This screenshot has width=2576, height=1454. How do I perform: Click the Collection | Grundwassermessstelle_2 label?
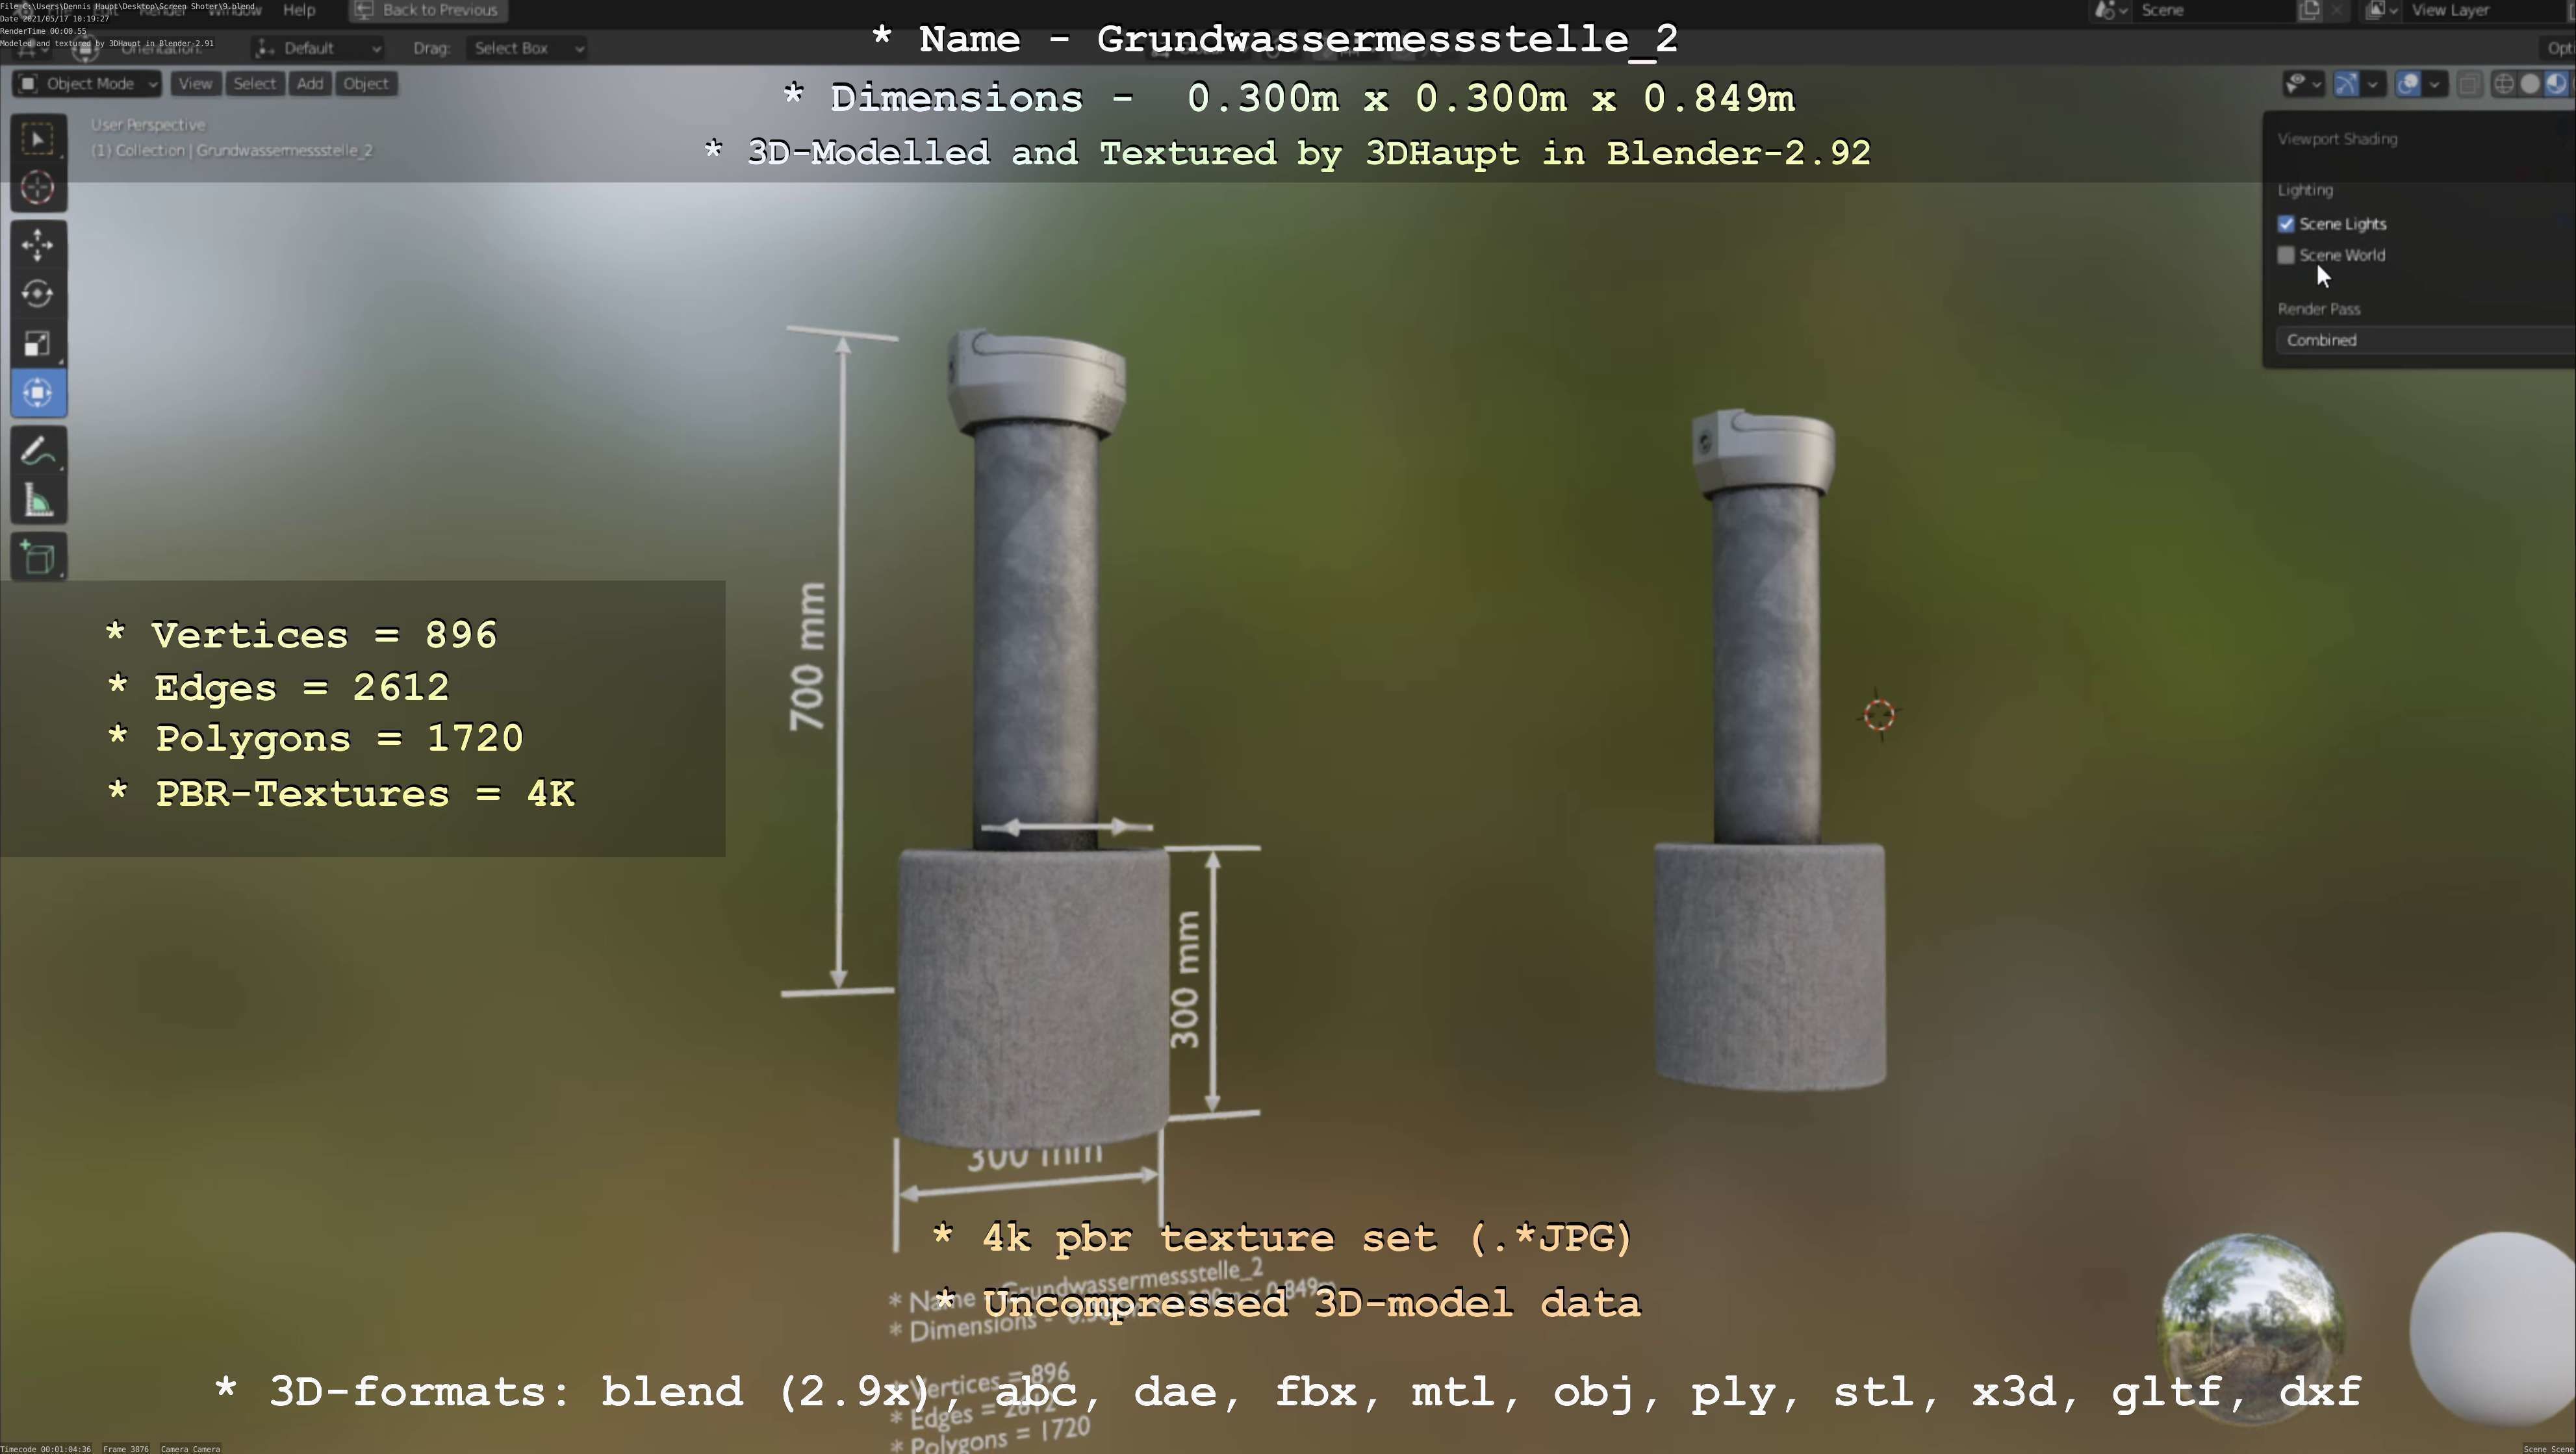point(232,151)
